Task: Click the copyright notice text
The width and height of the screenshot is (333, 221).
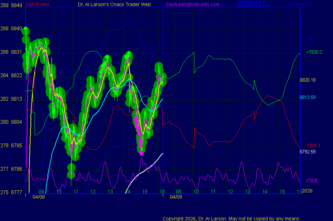Action: [232, 219]
